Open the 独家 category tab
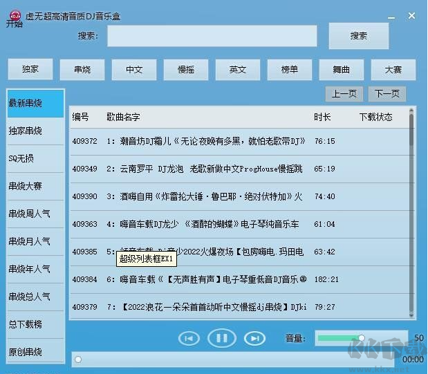The width and height of the screenshot is (428, 374). [x=30, y=70]
